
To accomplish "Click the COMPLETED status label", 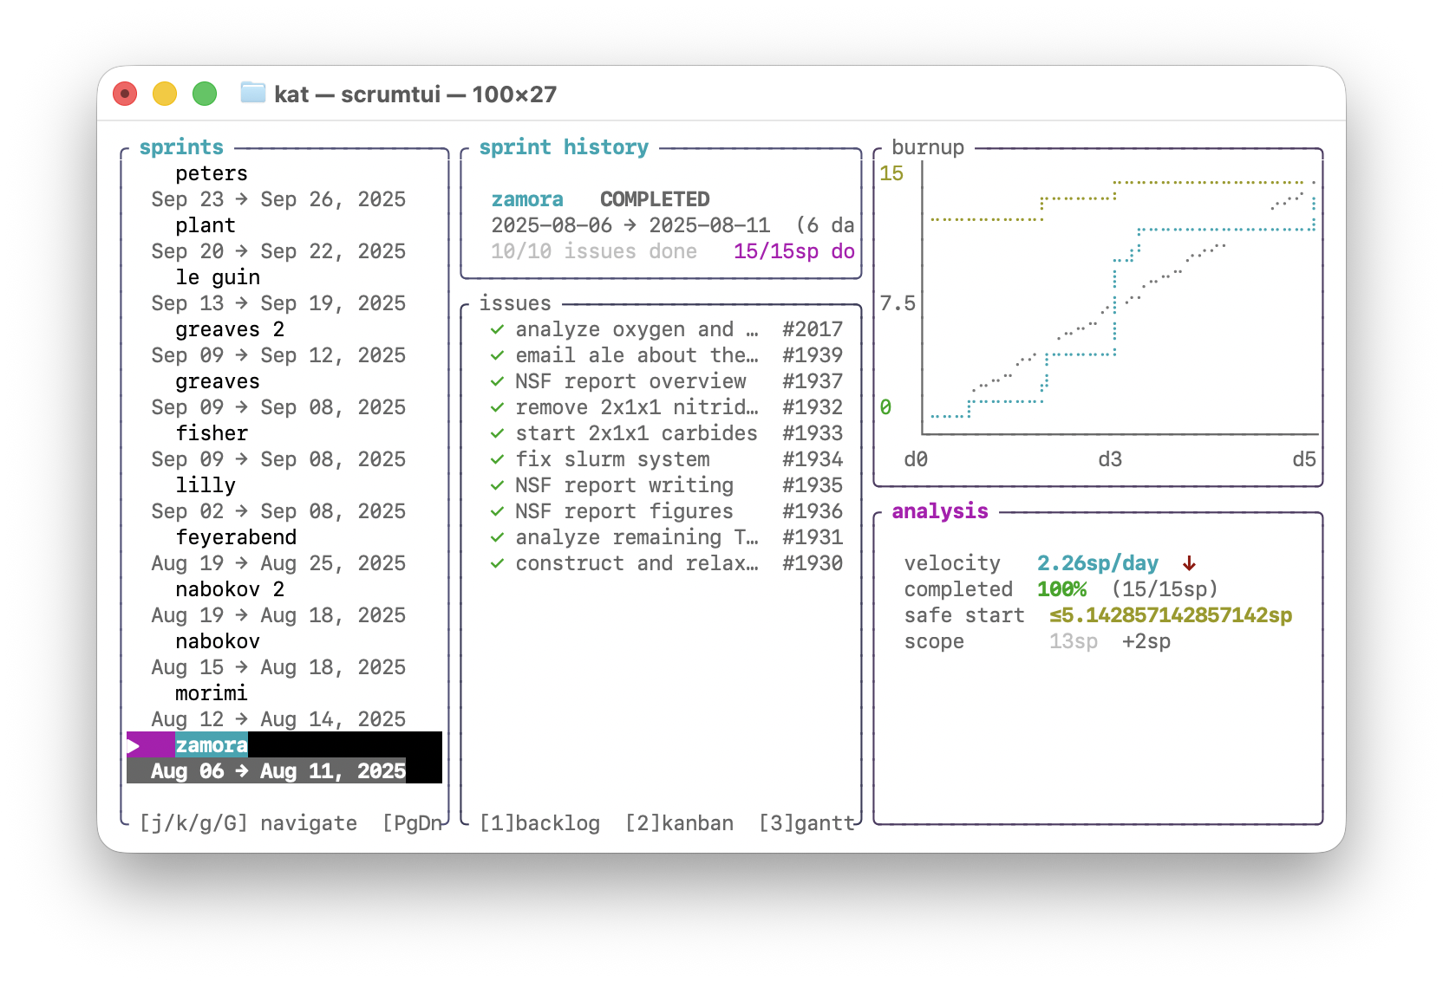I will pos(655,199).
